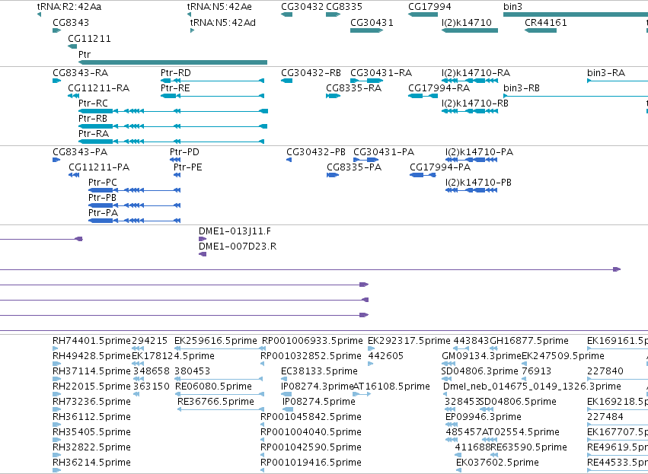Select the Ptr-RC transcript label

point(93,103)
